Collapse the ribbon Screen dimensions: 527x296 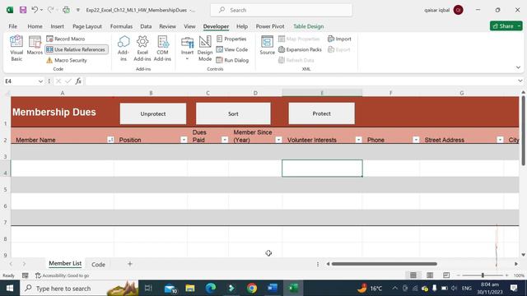pos(518,67)
